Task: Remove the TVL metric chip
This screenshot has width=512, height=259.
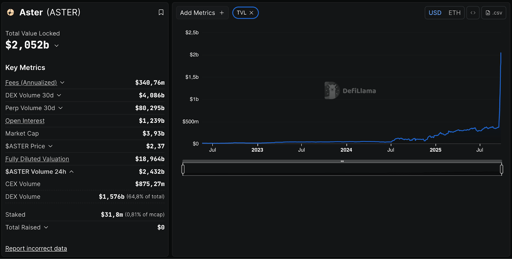Action: pos(252,13)
